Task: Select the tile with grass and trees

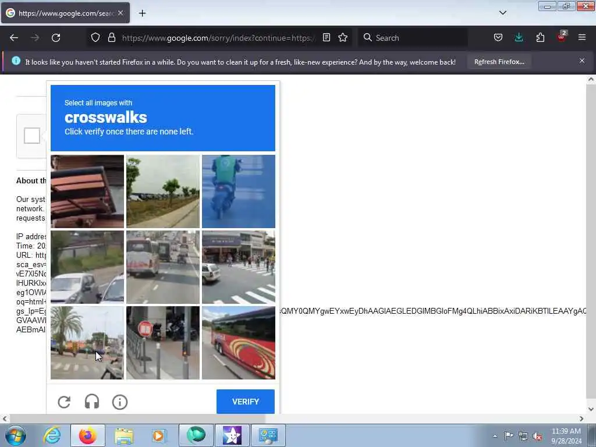Action: pyautogui.click(x=163, y=191)
